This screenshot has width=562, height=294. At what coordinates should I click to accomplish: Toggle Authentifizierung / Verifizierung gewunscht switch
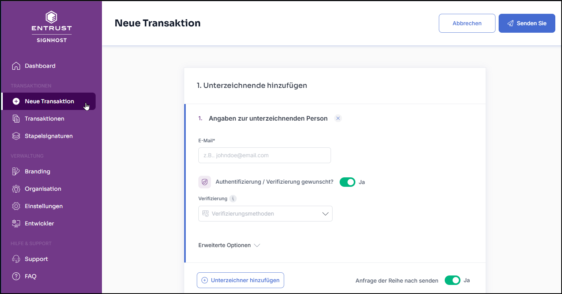coord(348,182)
